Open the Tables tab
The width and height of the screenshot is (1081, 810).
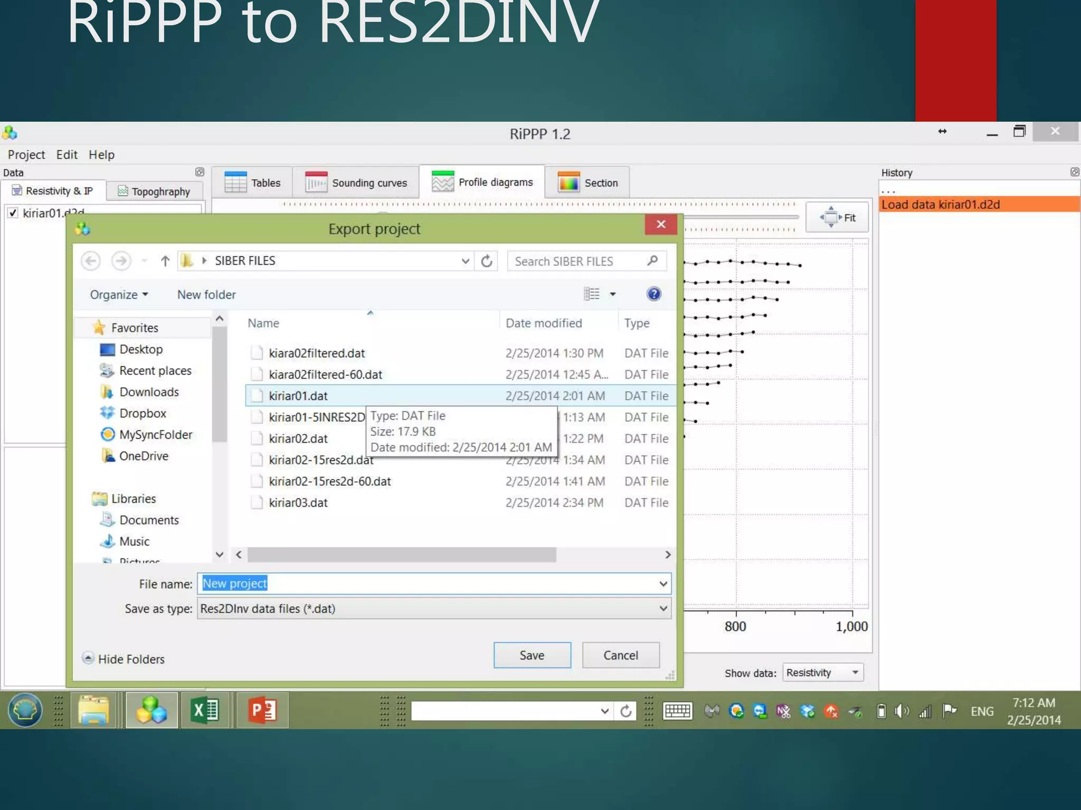point(252,182)
